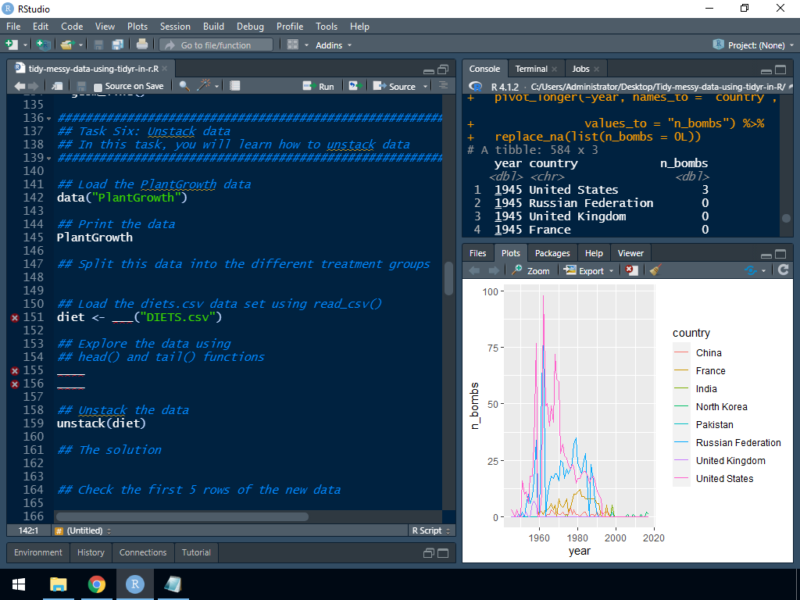Click the Run button in the editor

[x=319, y=86]
